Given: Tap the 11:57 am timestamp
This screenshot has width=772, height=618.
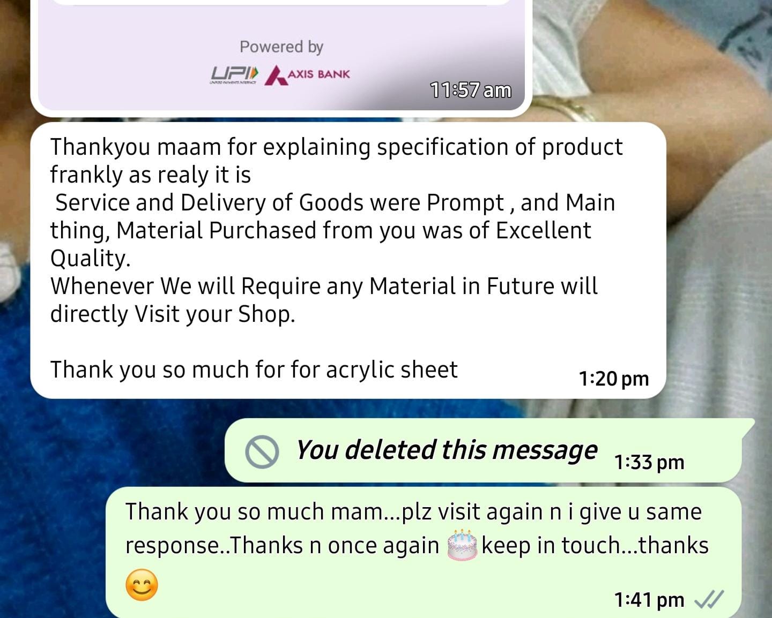Looking at the screenshot, I should pyautogui.click(x=471, y=90).
